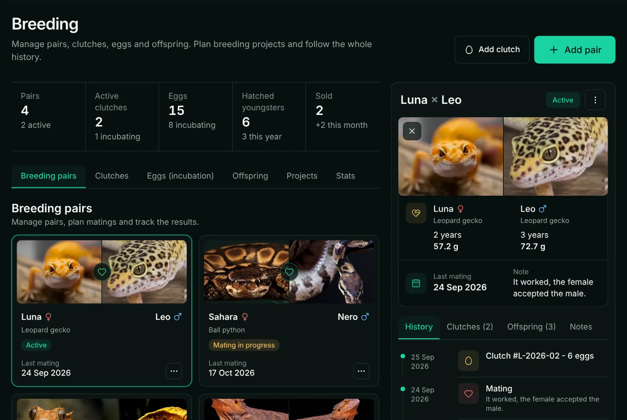Click the Active badge on Luna card
The height and width of the screenshot is (420, 627).
(36, 345)
